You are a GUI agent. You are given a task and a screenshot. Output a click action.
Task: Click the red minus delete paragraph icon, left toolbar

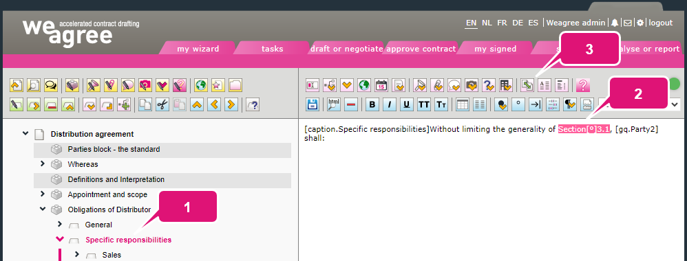click(x=51, y=104)
